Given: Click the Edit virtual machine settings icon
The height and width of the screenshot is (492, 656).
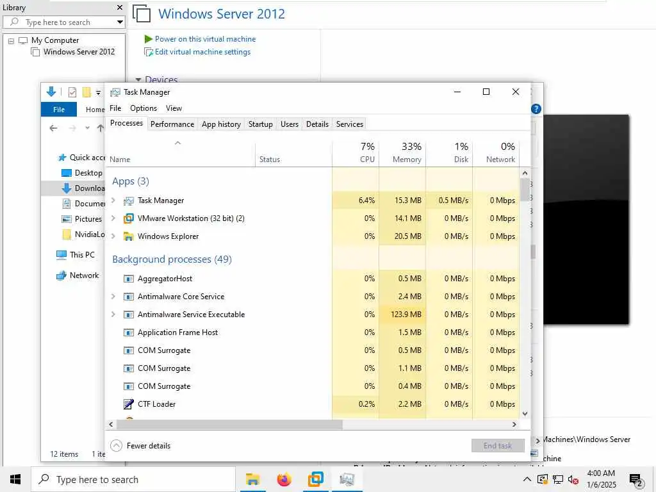Looking at the screenshot, I should point(148,52).
